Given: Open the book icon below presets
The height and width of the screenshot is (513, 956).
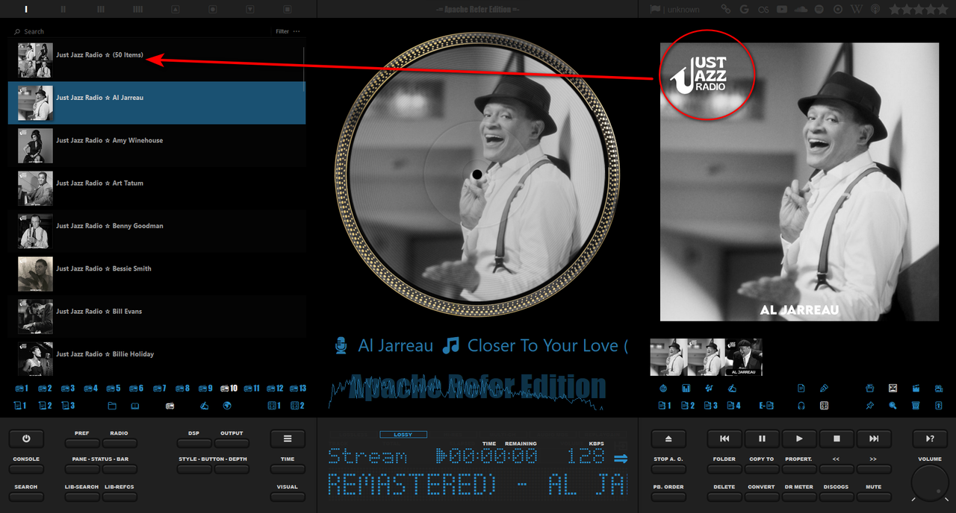Looking at the screenshot, I should 134,406.
